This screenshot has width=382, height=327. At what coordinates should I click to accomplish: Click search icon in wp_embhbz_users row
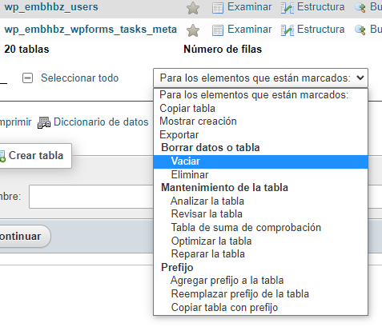(360, 8)
